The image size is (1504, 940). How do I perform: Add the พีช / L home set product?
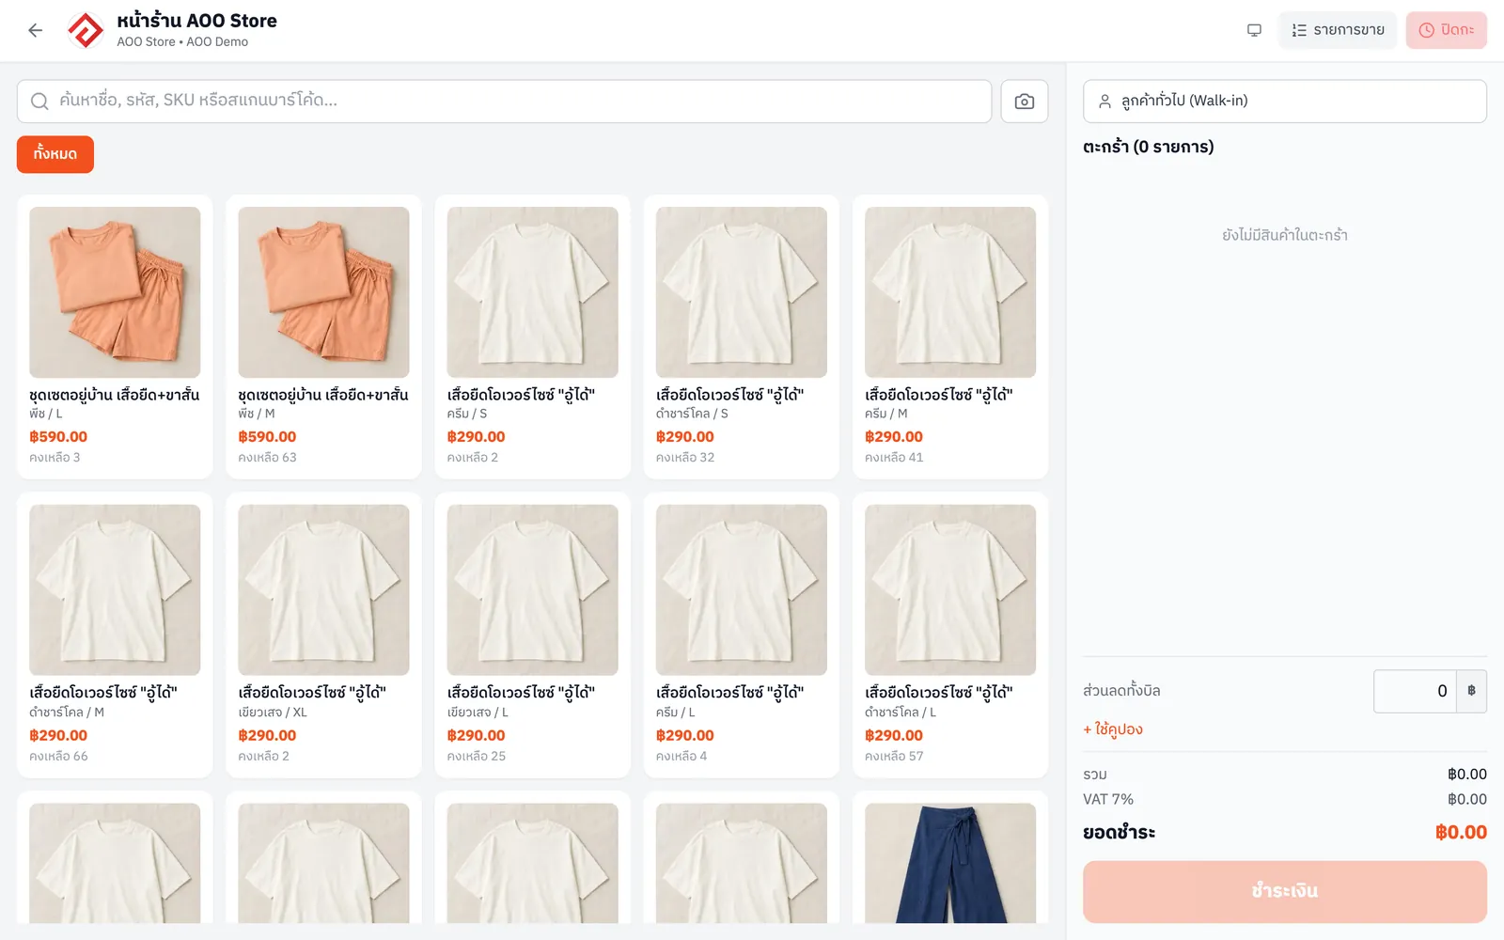pyautogui.click(x=115, y=337)
